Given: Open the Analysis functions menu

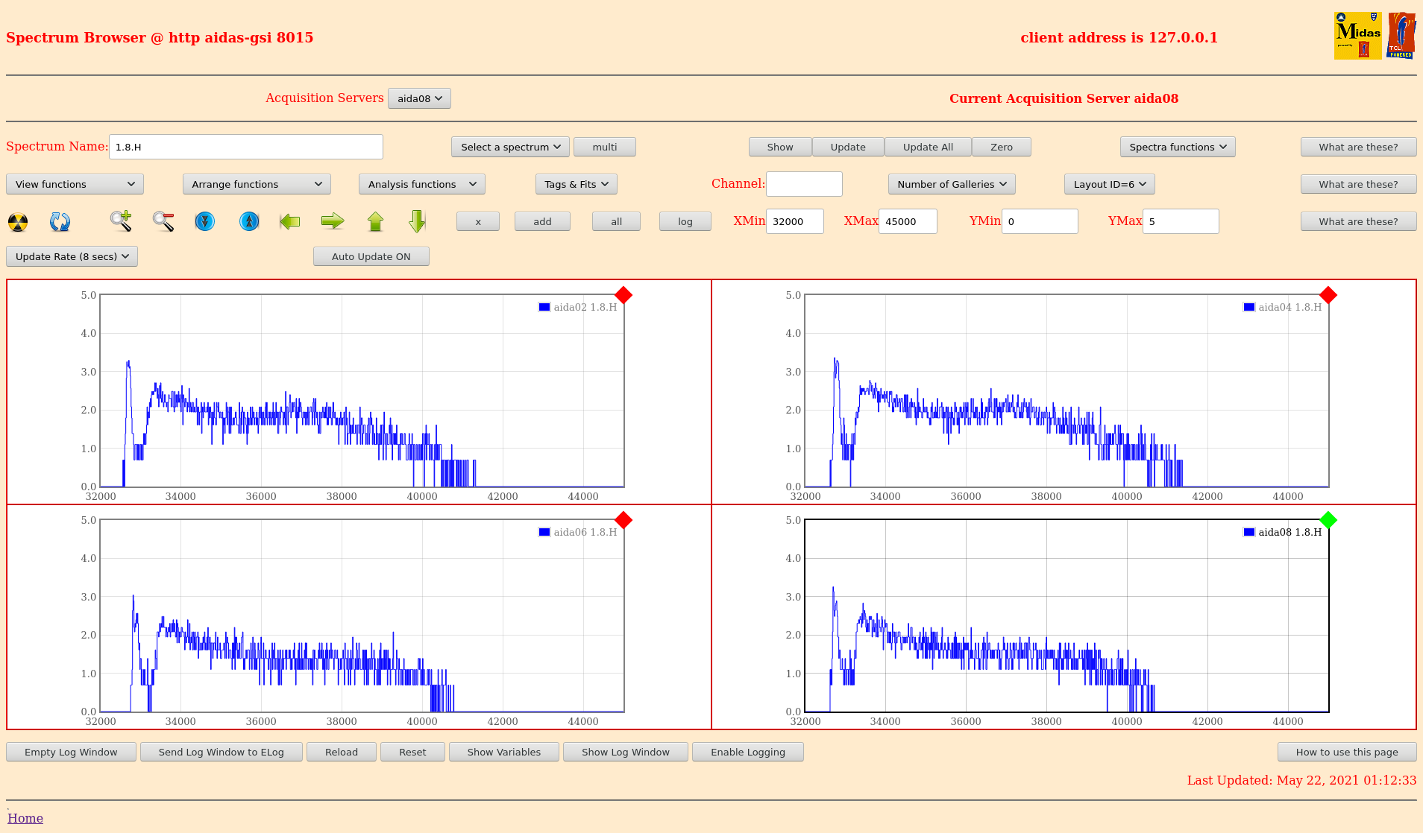Looking at the screenshot, I should (421, 184).
